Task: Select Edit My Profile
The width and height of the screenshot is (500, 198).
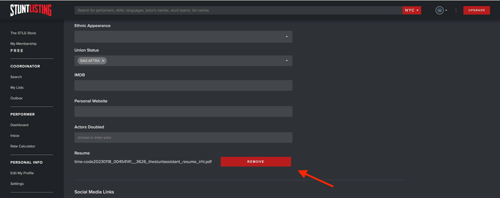Action: tap(22, 173)
